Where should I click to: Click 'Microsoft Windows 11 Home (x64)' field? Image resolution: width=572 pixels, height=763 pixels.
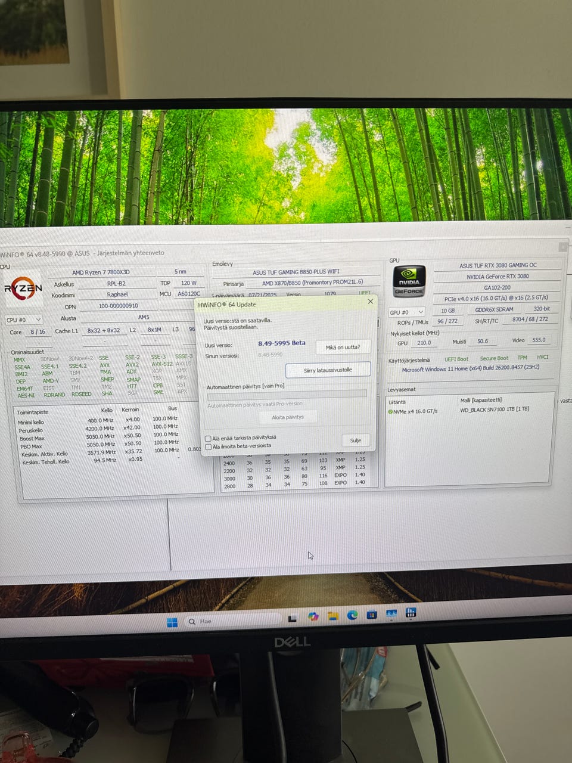[471, 369]
